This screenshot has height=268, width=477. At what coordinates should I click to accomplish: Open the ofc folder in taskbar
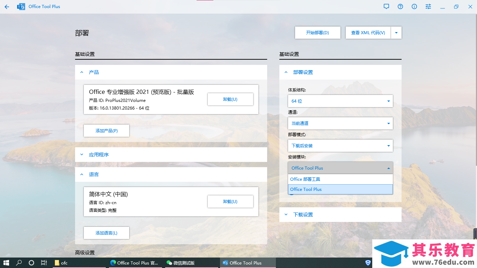point(79,263)
